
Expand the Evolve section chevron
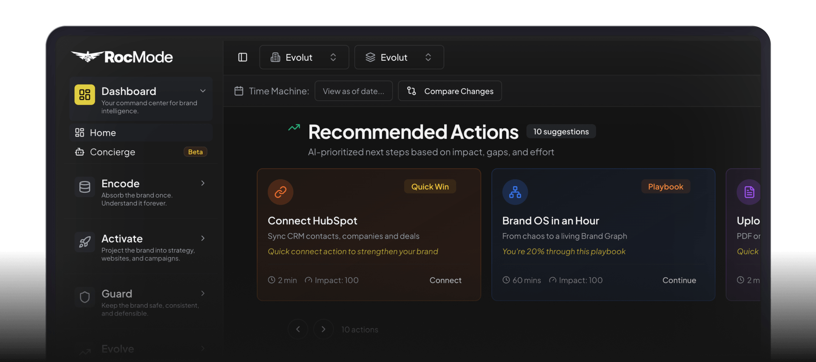(203, 348)
